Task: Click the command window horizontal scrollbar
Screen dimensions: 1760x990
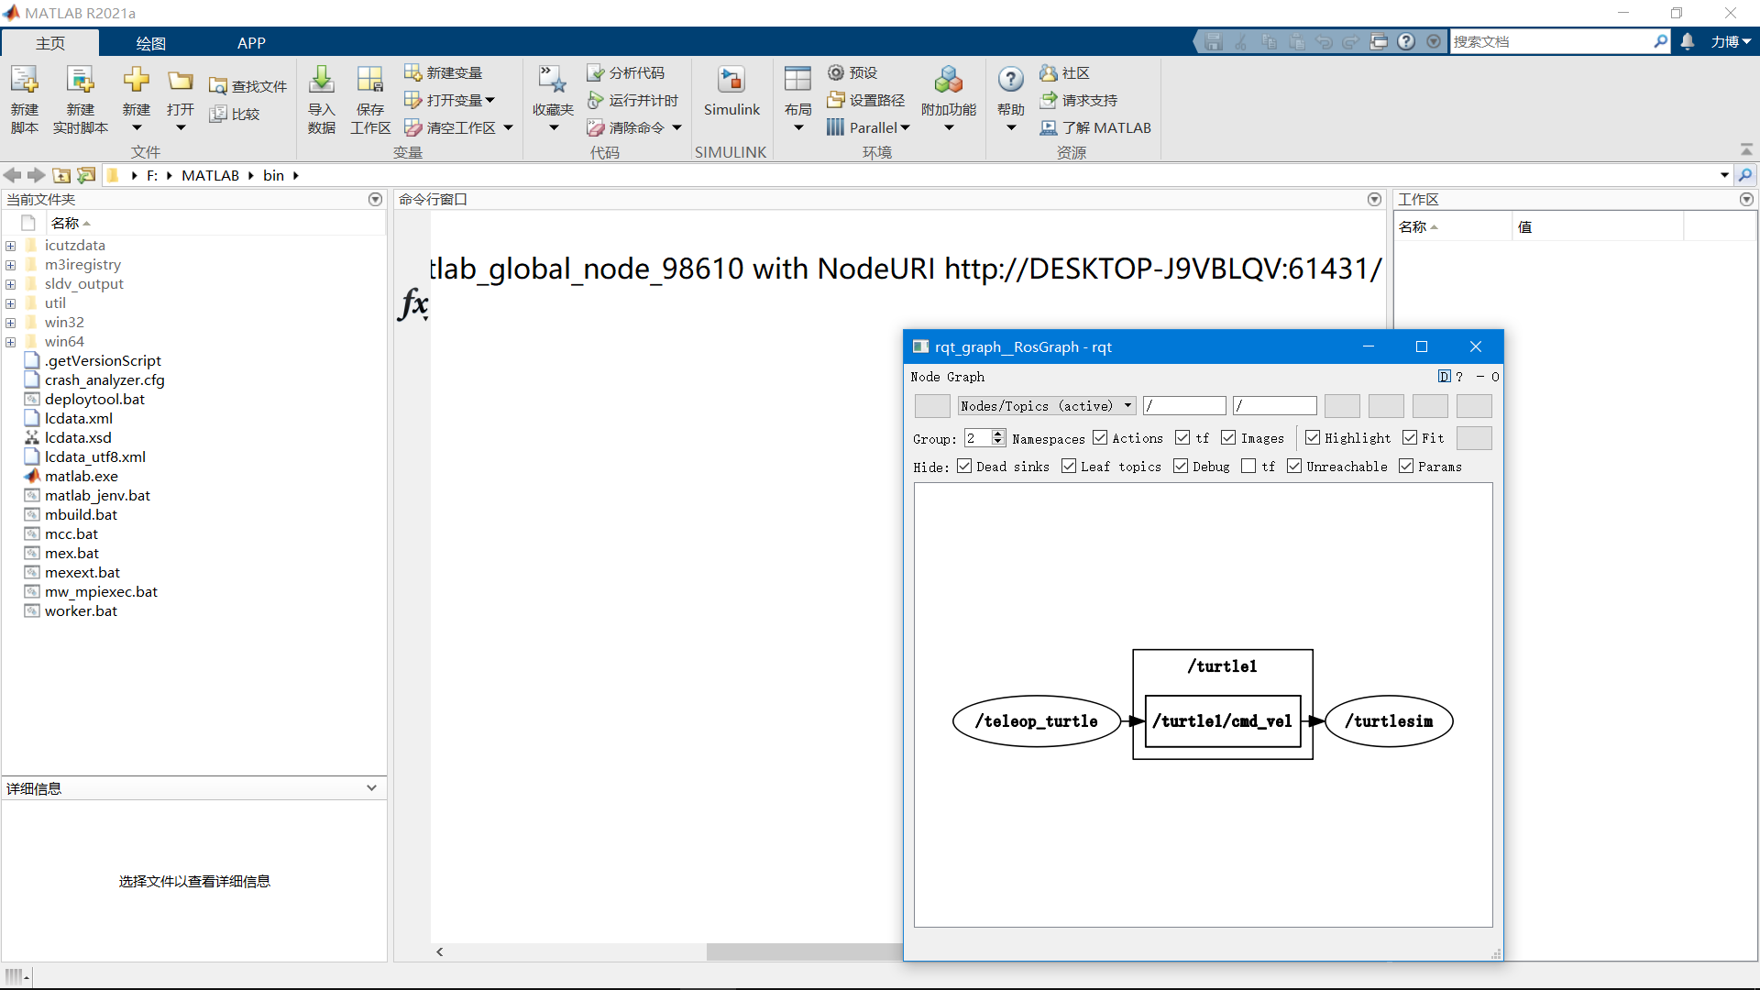Action: tap(803, 951)
